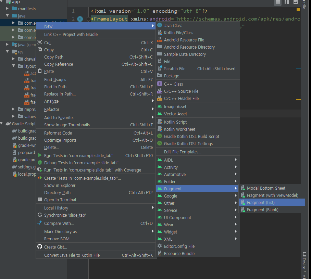Image resolution: width=311 pixels, height=279 pixels.
Task: Click the C/C++ Header File icon
Action: 160,98
